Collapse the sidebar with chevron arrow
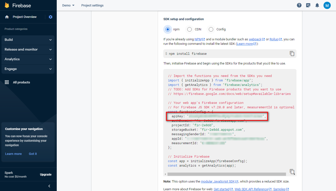Viewport: 336px width, 191px height. click(49, 186)
